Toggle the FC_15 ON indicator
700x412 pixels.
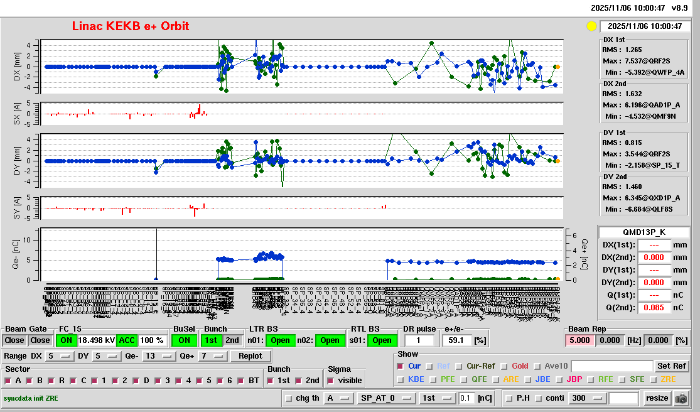[66, 340]
